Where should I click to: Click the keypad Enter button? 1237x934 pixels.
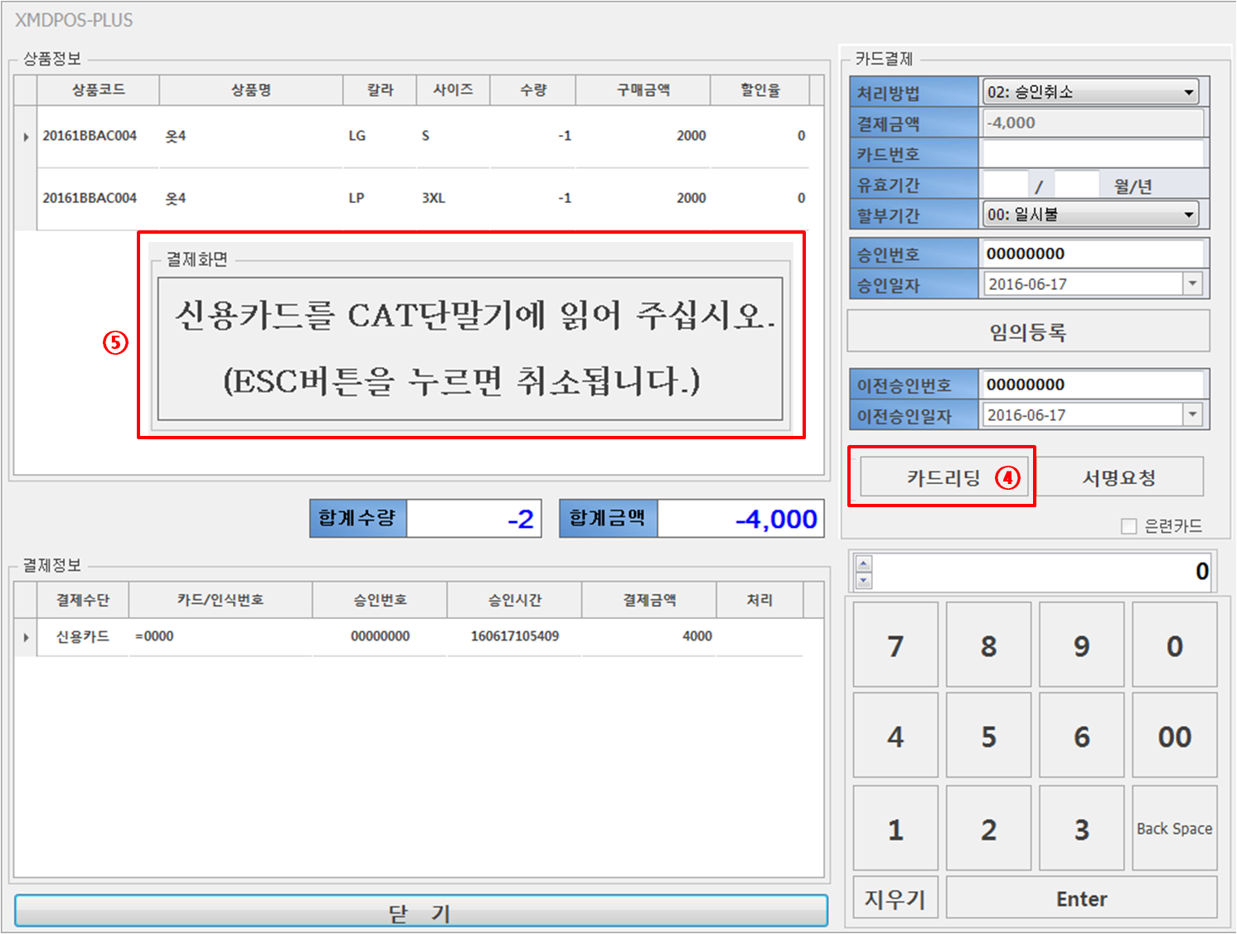[1082, 898]
